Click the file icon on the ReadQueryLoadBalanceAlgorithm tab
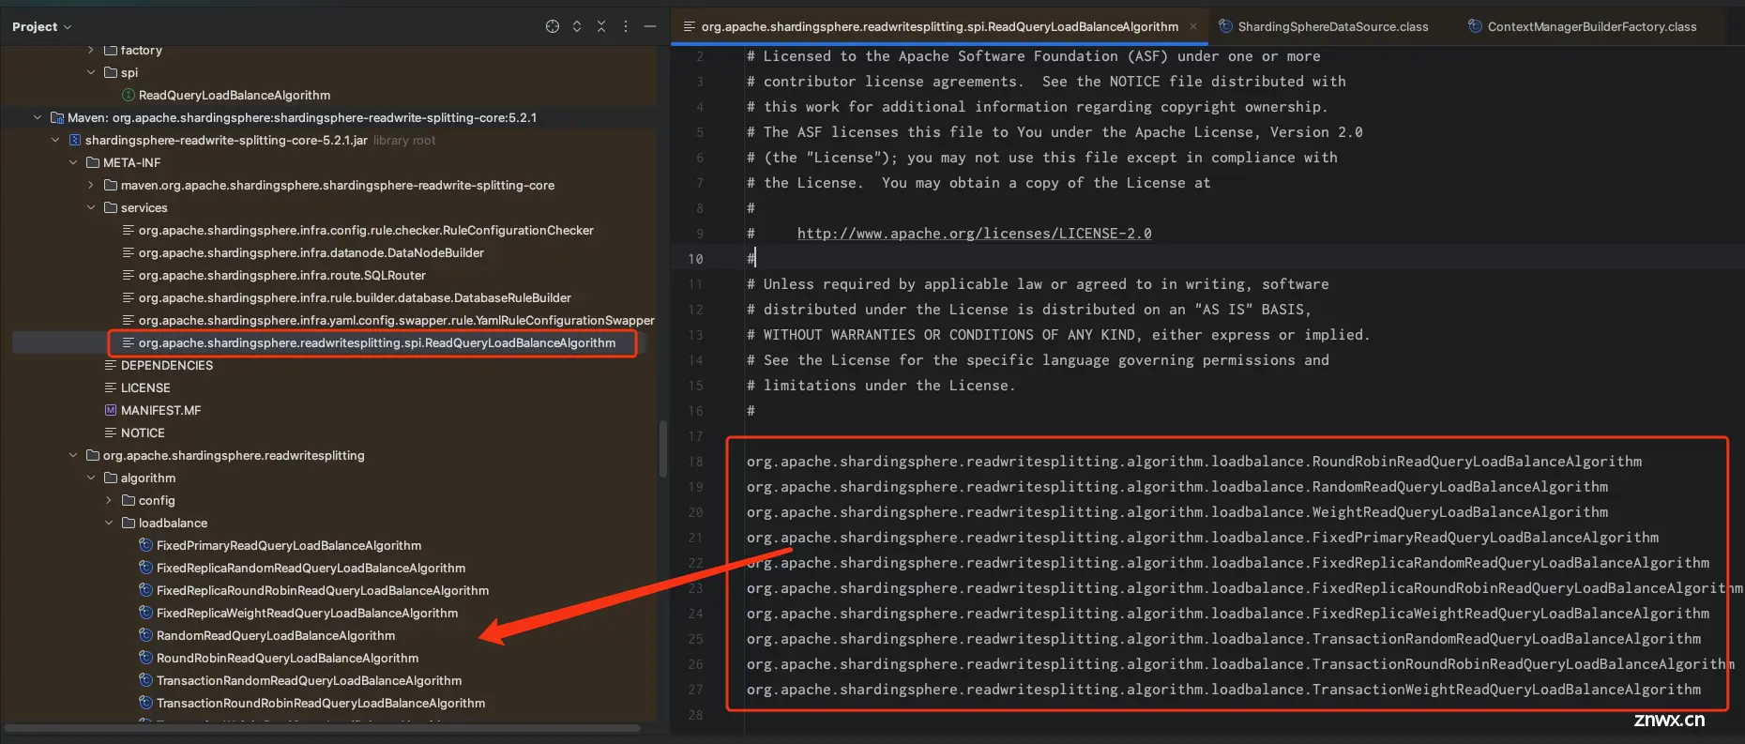Screen dimensions: 1745x744 click(690, 26)
